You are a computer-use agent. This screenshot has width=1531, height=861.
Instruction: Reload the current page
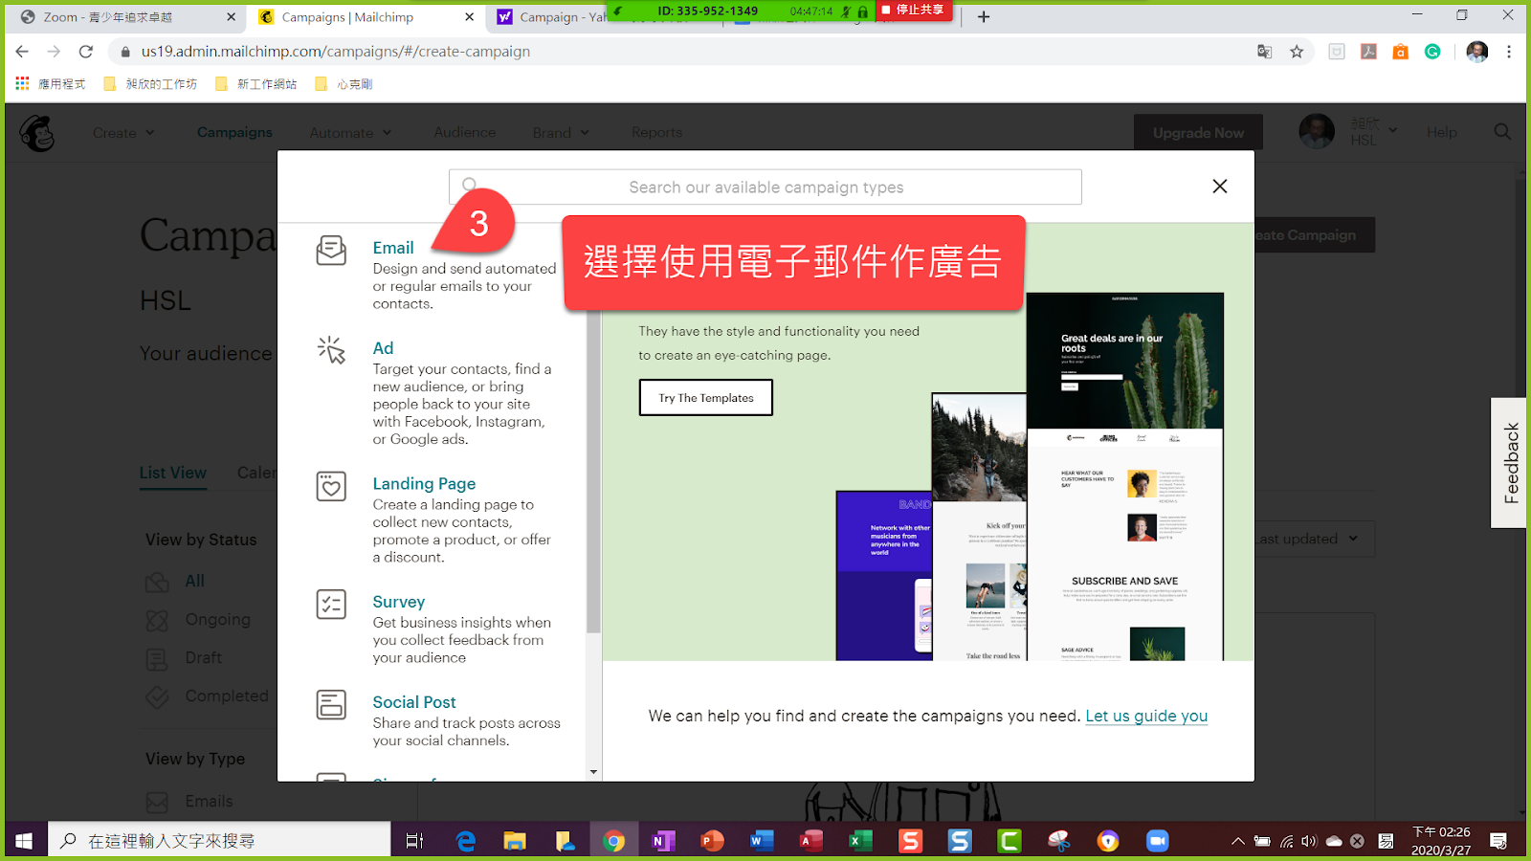tap(86, 52)
